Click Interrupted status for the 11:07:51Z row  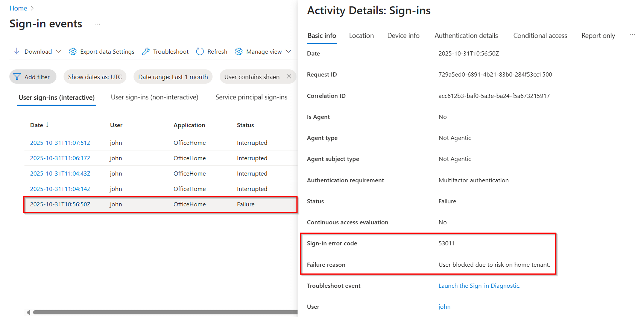tap(252, 143)
